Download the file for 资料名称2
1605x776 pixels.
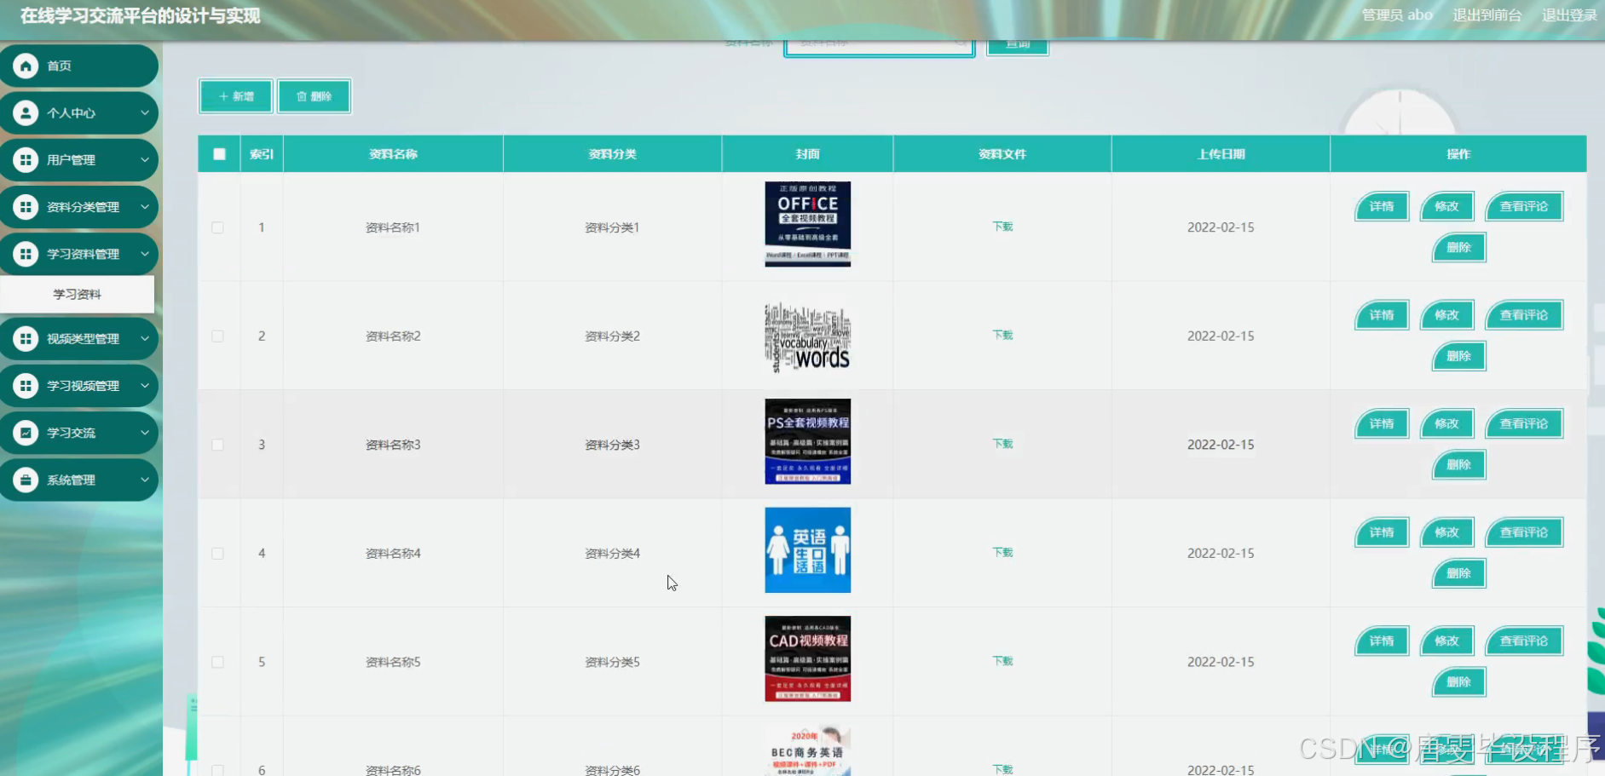(x=1002, y=335)
